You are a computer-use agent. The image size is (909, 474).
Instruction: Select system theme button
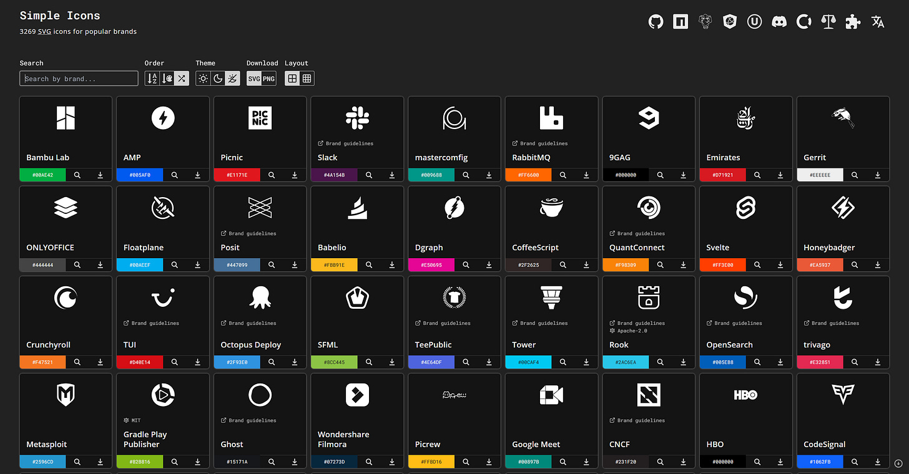click(232, 79)
